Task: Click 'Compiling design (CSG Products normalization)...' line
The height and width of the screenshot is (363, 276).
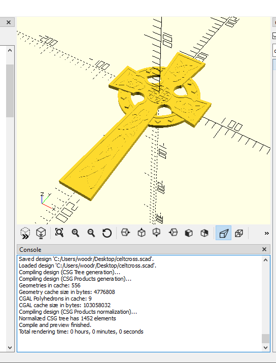Action: pos(78,312)
